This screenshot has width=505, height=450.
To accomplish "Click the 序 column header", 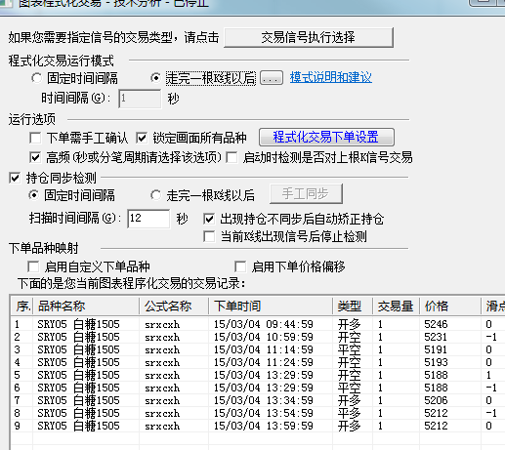I will [21, 307].
